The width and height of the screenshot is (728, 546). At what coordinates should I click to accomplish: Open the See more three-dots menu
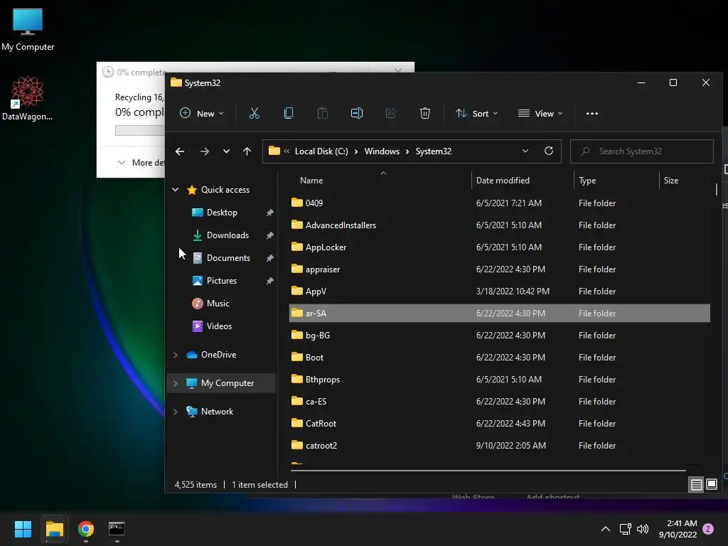coord(592,113)
